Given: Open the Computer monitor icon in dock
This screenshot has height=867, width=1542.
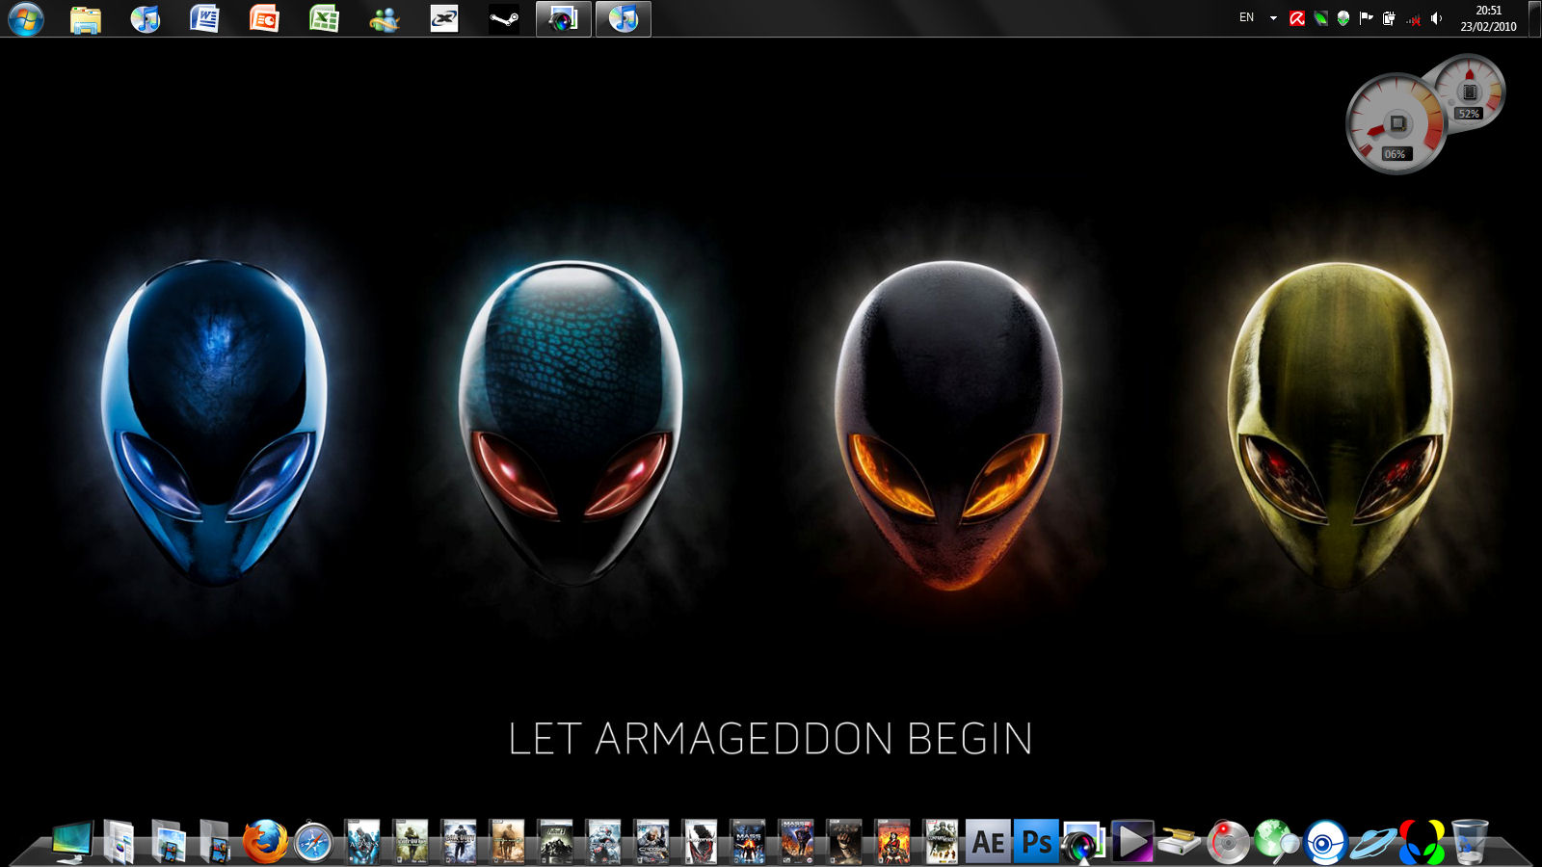Looking at the screenshot, I should coord(73,841).
